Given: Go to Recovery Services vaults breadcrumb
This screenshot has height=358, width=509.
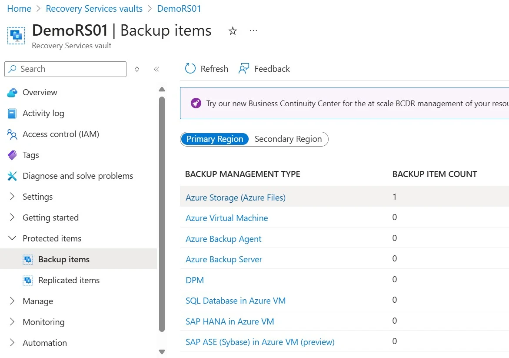Looking at the screenshot, I should tap(94, 9).
